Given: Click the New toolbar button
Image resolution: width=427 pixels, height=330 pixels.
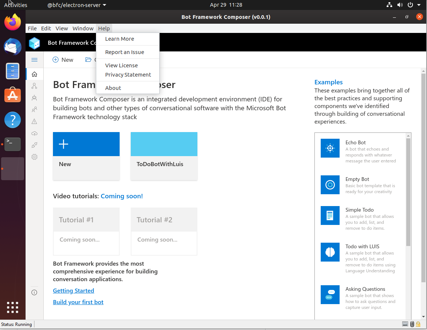Looking at the screenshot, I should coord(63,60).
